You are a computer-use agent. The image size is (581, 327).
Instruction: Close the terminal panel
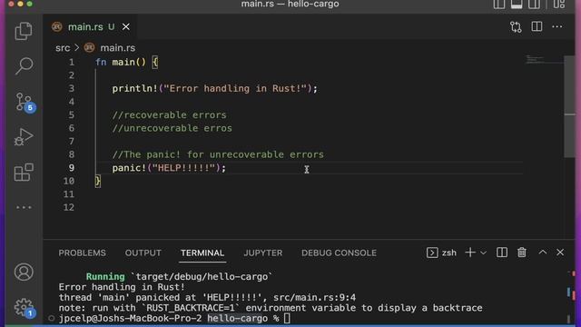(560, 253)
